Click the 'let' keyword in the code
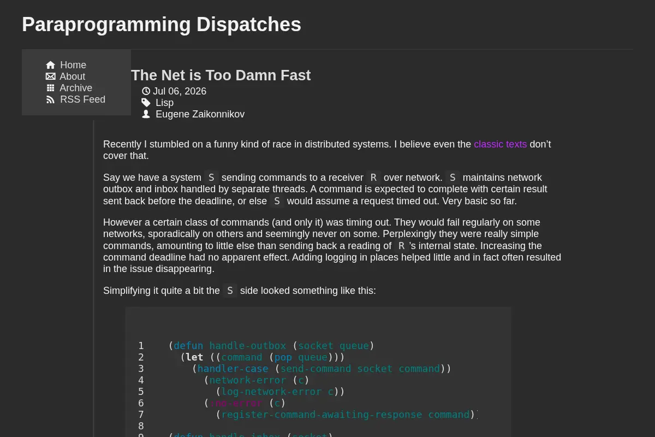Image resolution: width=655 pixels, height=437 pixels. 194,357
